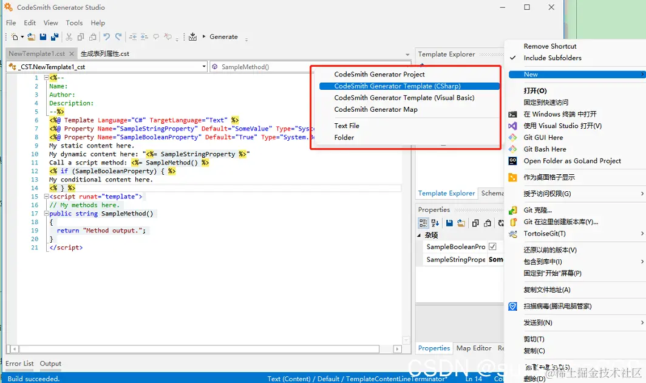Click the Git 克隆 clone icon
Image resolution: width=646 pixels, height=383 pixels.
pos(512,210)
